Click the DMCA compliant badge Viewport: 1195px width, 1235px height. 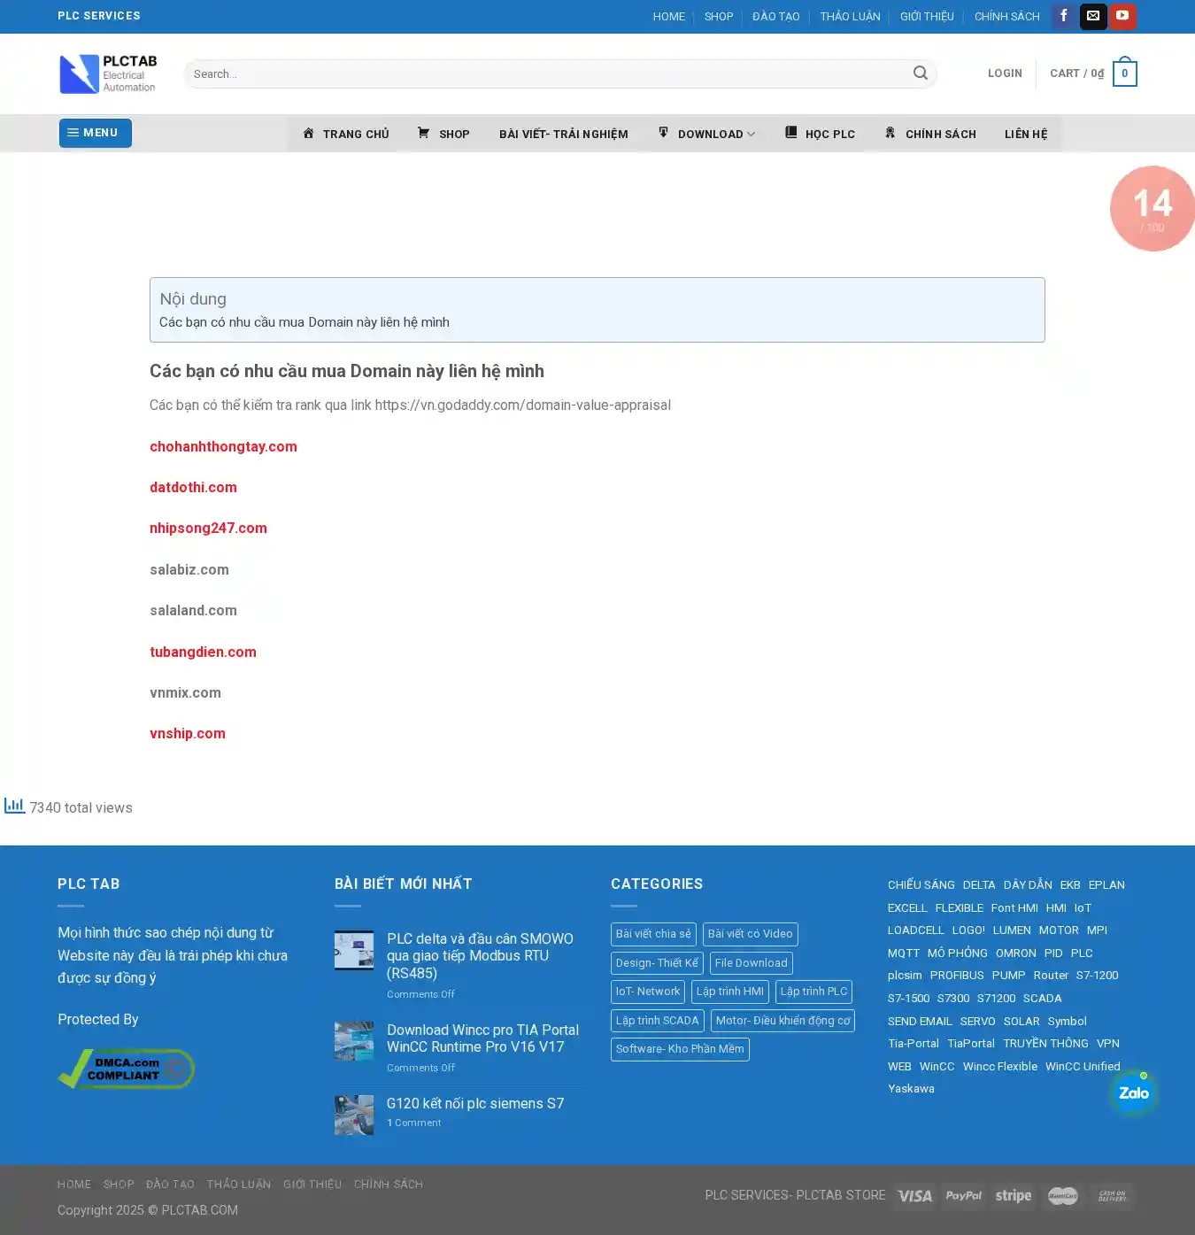click(x=126, y=1069)
